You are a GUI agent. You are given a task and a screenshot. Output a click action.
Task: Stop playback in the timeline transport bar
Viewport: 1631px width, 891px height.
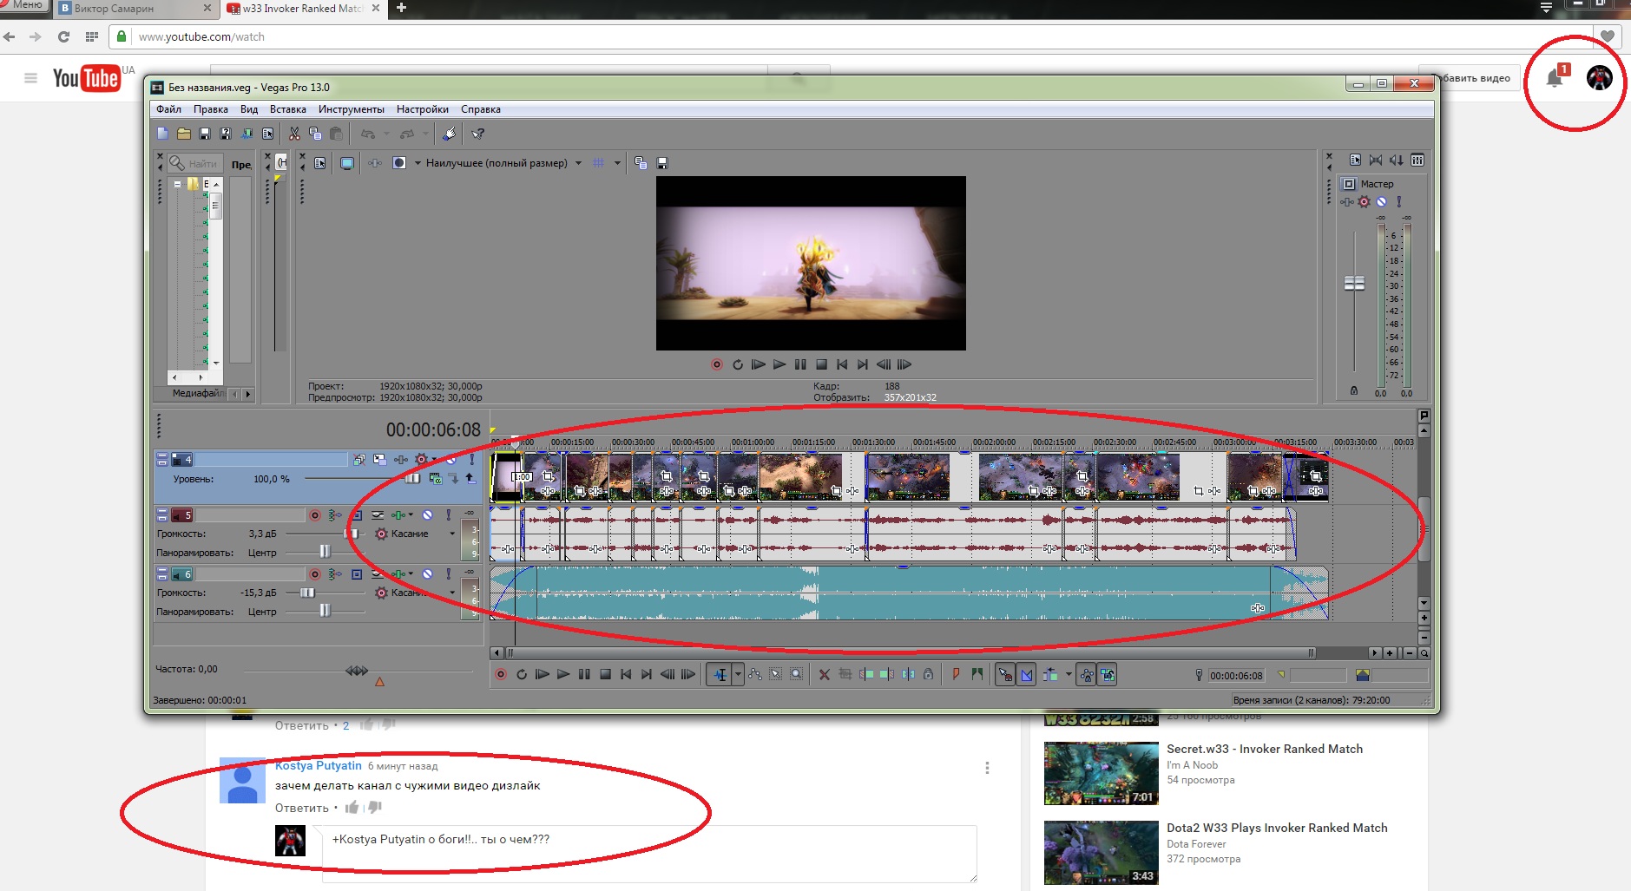pos(605,674)
